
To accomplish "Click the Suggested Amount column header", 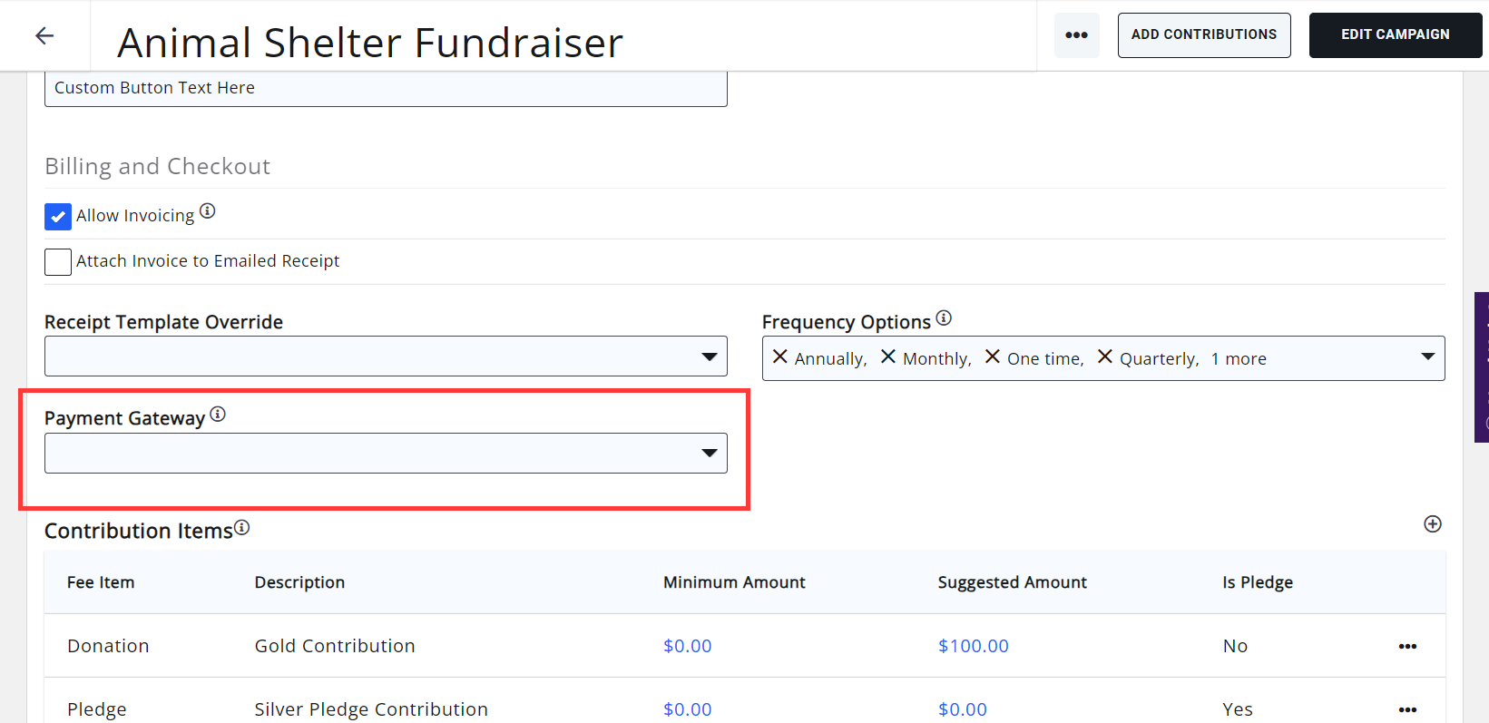I will (x=1013, y=582).
